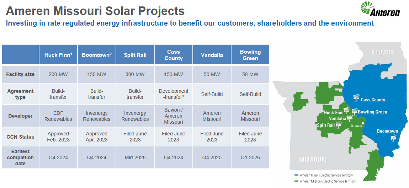The height and width of the screenshot is (188, 409).
Task: Click the 'Boomtown' label on the map
Action: click(x=388, y=131)
